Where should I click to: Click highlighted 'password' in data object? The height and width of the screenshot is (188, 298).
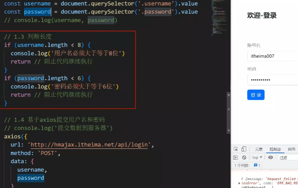pos(31,178)
